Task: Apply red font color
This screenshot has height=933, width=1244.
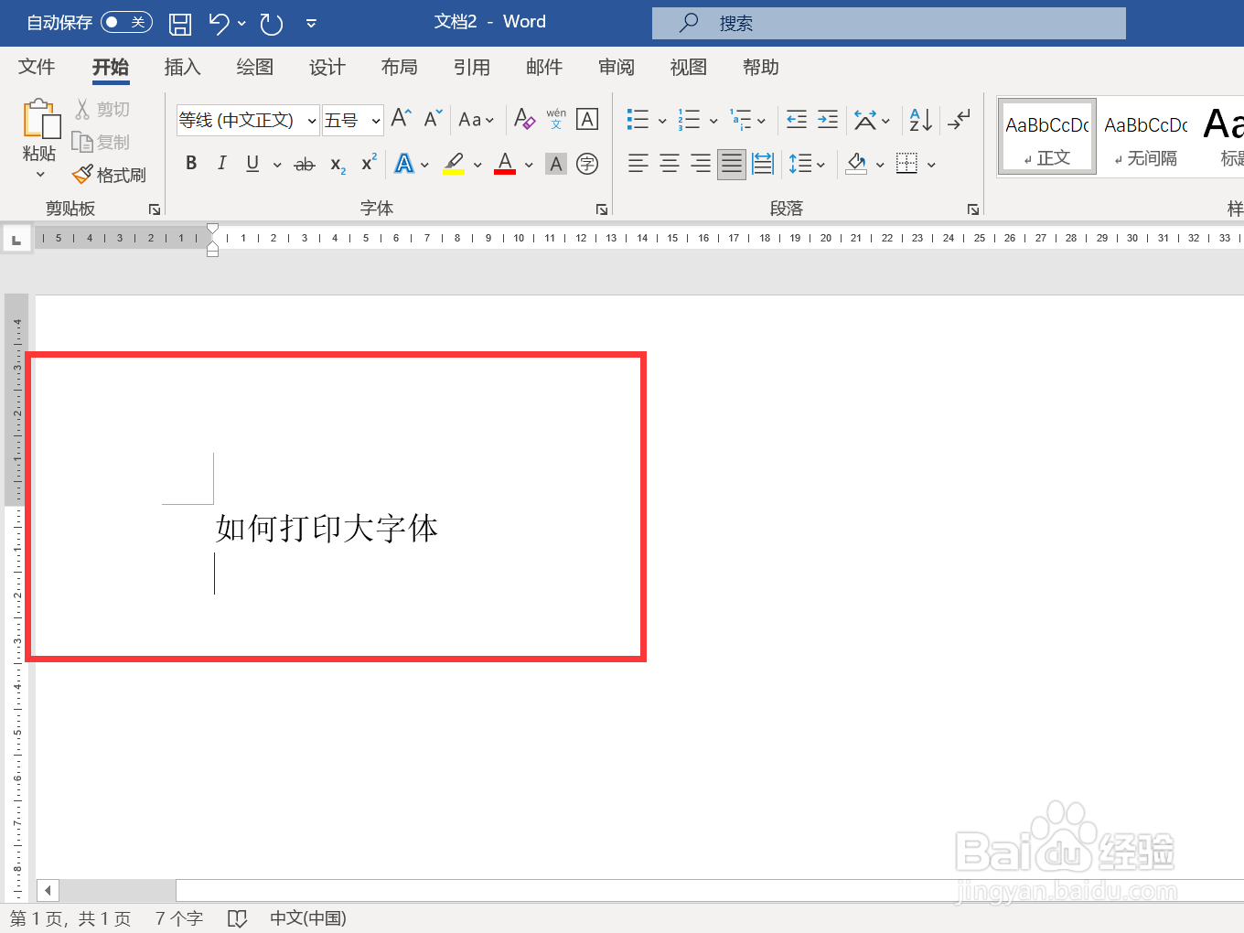Action: coord(505,164)
